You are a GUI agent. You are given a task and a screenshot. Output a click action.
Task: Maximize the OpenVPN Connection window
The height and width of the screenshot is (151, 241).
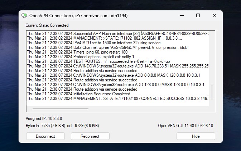[198, 15]
